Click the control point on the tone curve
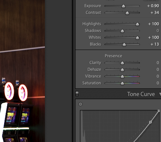The image size is (161, 142). pos(150,122)
